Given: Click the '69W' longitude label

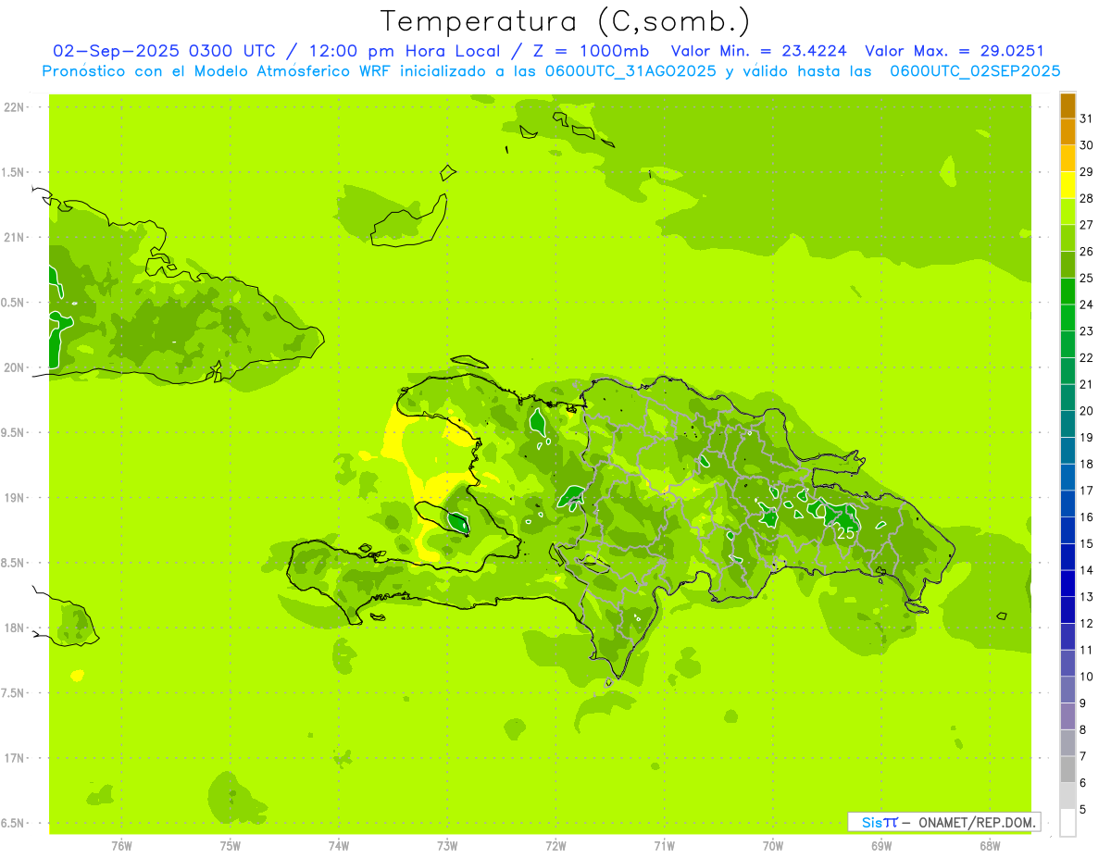Looking at the screenshot, I should coord(880,846).
